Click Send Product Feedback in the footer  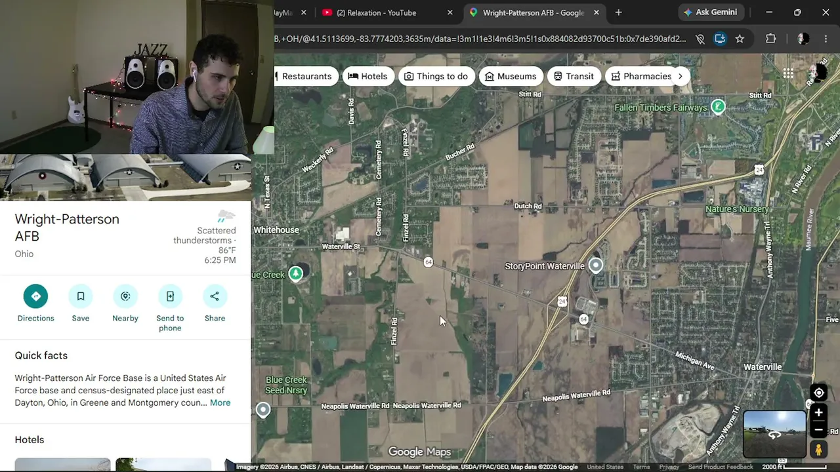721,467
